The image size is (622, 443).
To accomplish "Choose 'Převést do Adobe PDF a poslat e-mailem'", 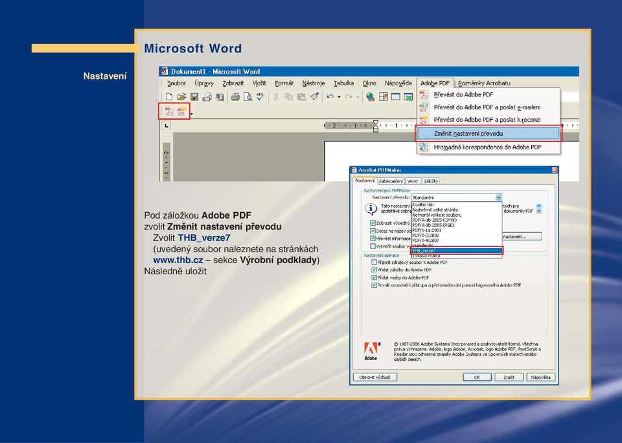I will (x=489, y=107).
